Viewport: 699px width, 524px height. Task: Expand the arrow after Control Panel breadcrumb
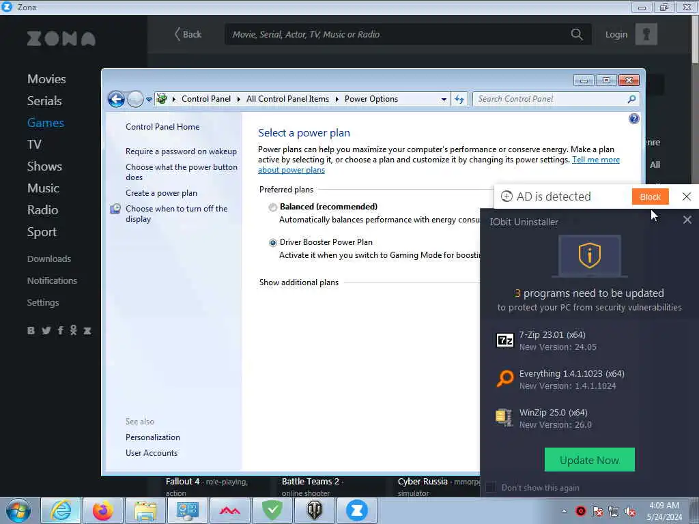click(238, 99)
